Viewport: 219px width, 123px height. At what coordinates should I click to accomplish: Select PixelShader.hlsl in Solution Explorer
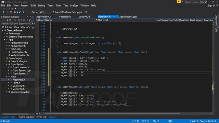(x=19, y=52)
